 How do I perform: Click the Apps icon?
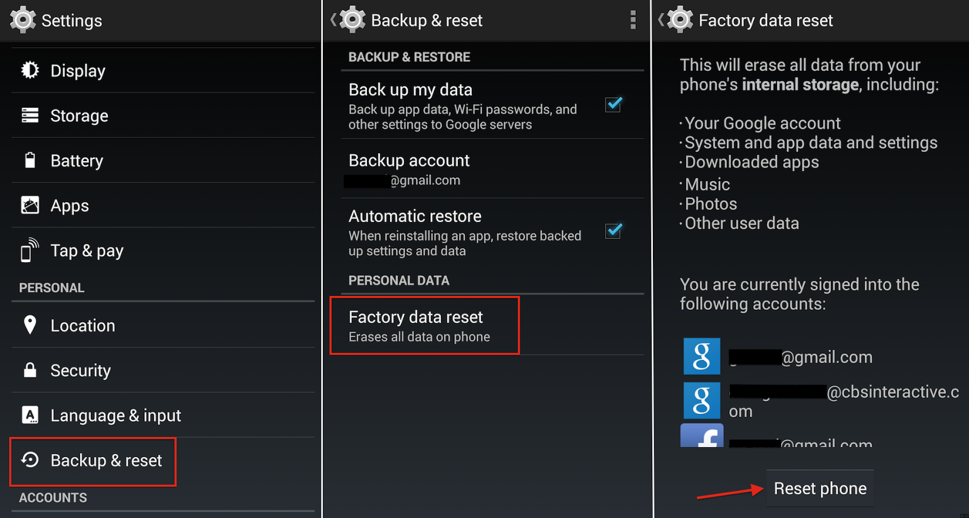click(x=30, y=205)
